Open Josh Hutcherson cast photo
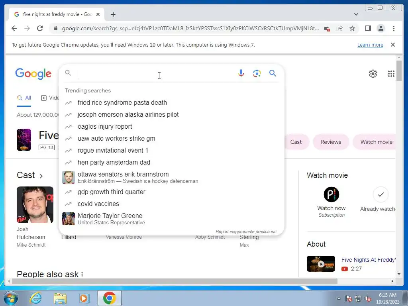The height and width of the screenshot is (306, 408). click(x=35, y=205)
